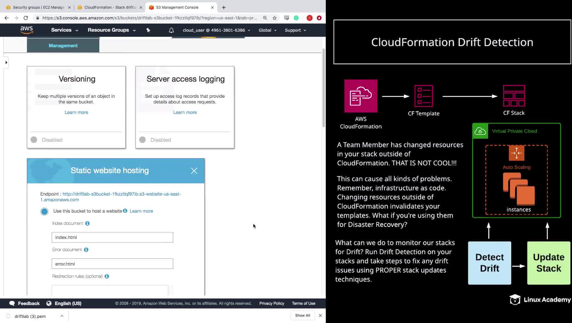The width and height of the screenshot is (572, 323).
Task: Click the Index document input field
Action: 112,237
